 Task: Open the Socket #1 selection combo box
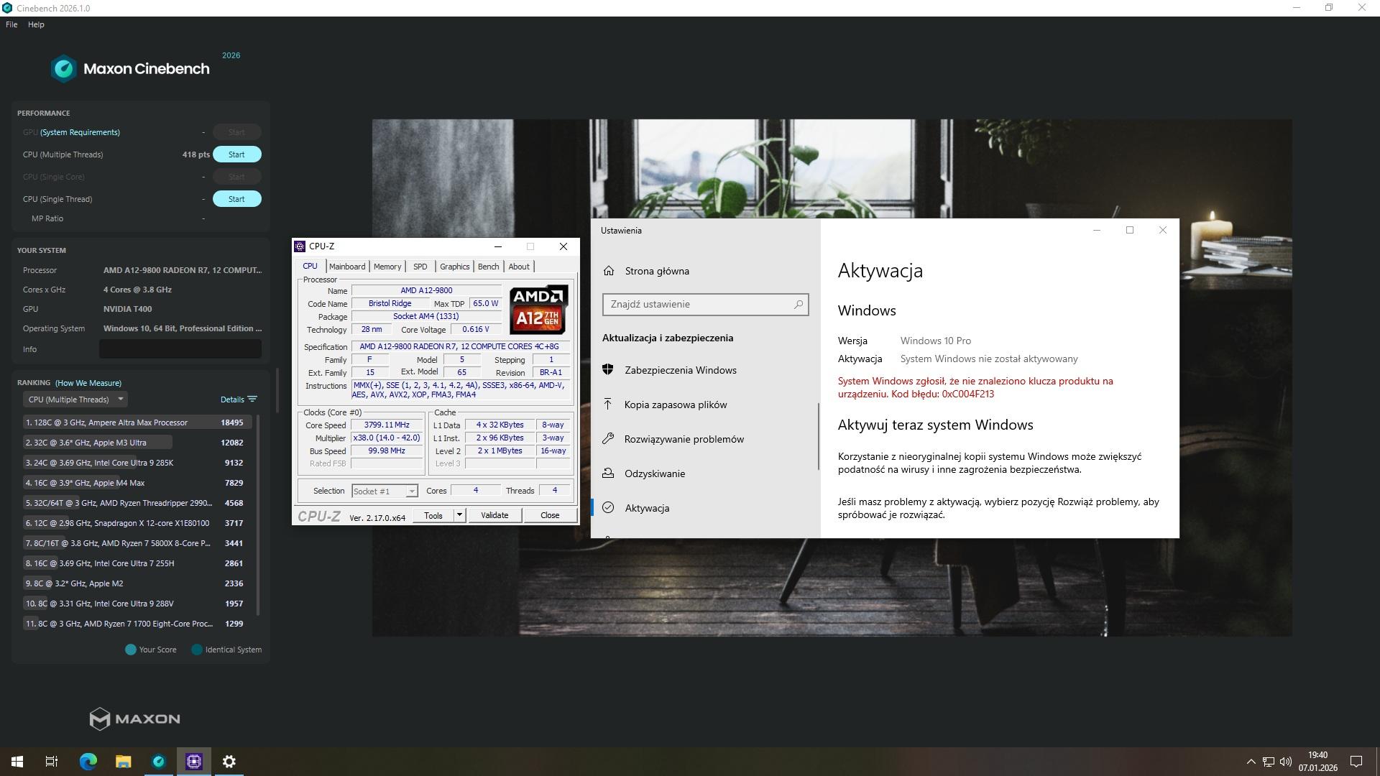384,491
